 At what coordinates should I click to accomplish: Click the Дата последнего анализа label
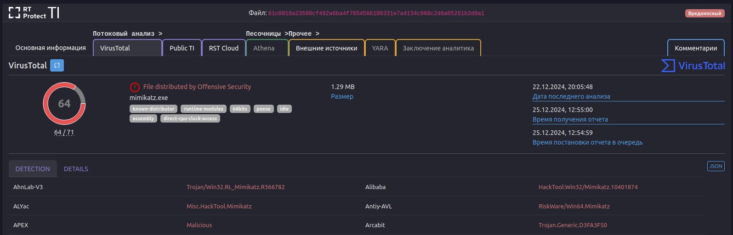pos(571,96)
